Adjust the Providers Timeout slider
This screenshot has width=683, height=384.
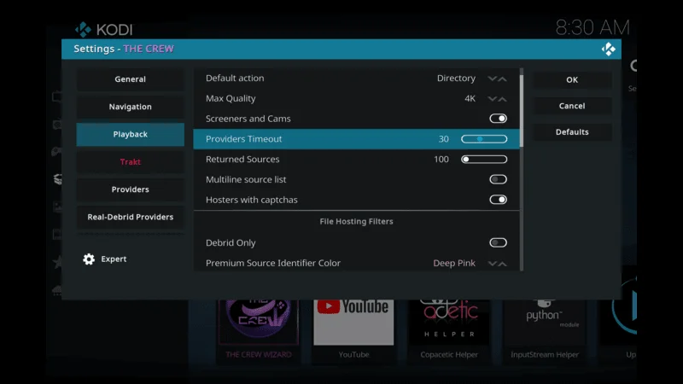point(484,139)
